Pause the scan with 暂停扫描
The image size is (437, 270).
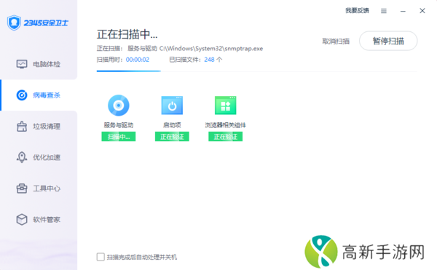click(x=388, y=41)
